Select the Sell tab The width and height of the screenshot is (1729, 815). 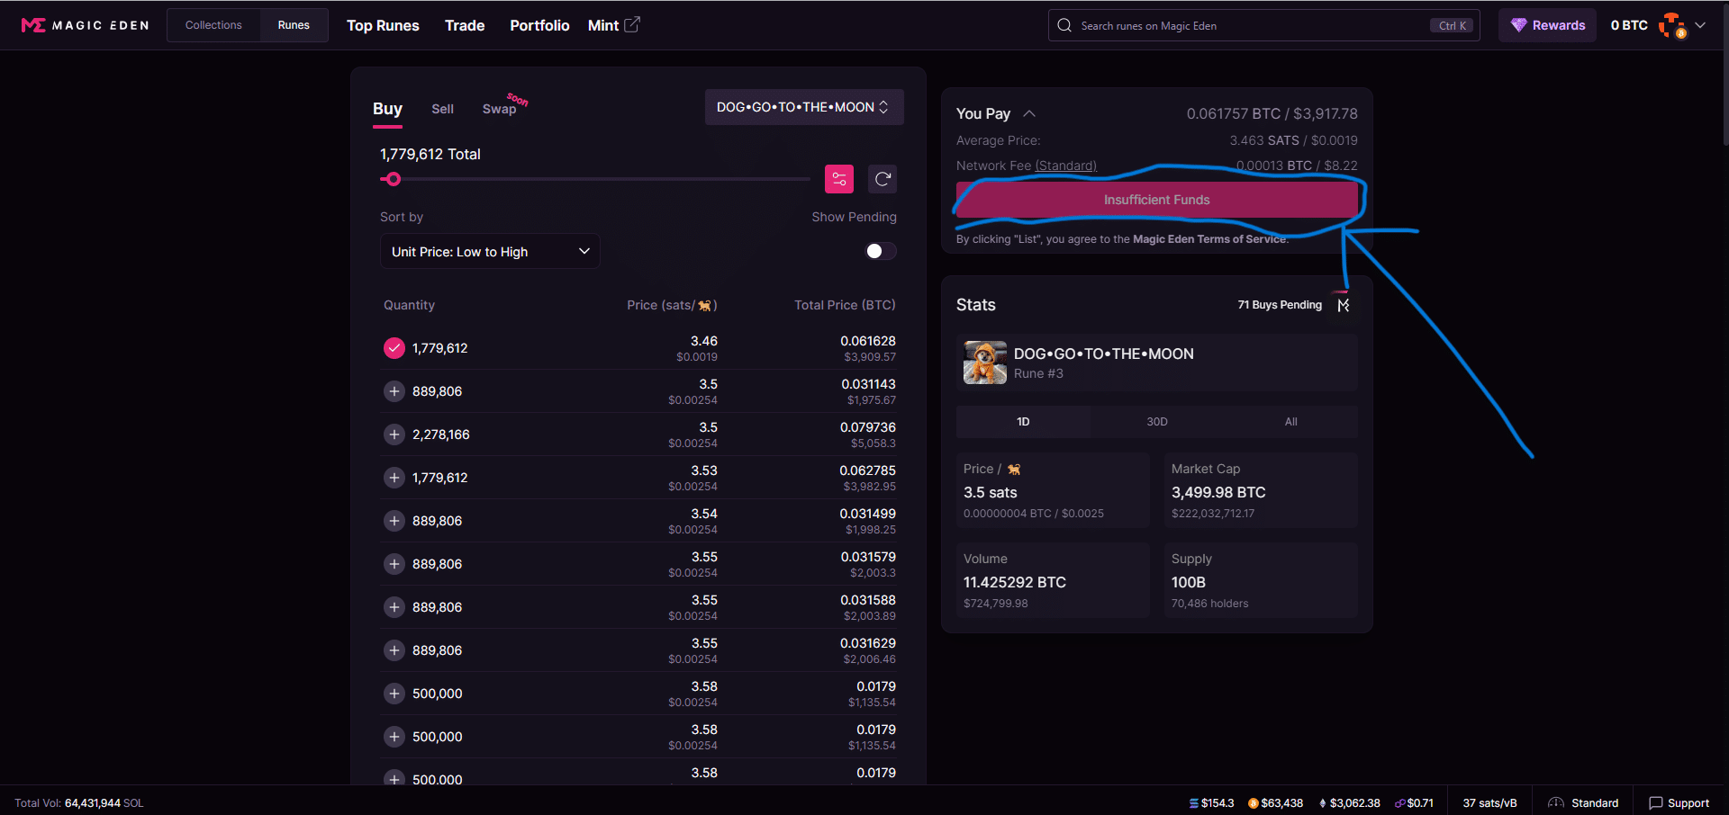pyautogui.click(x=442, y=109)
